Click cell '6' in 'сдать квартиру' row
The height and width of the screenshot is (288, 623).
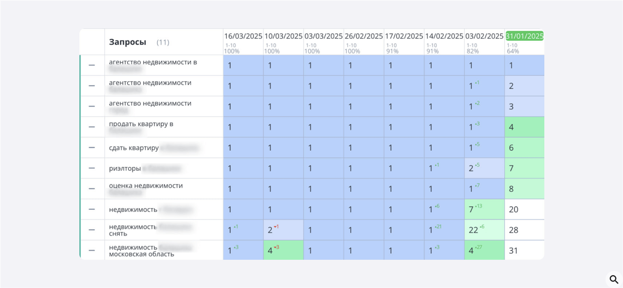(524, 147)
